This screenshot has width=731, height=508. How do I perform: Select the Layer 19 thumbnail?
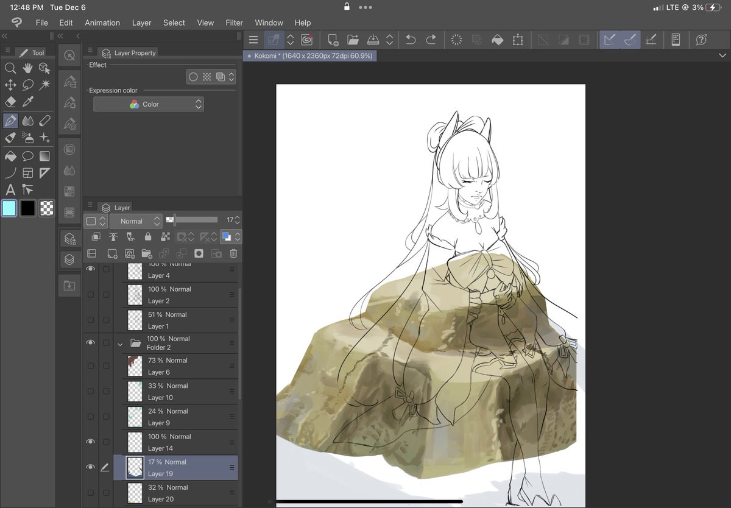pos(135,467)
